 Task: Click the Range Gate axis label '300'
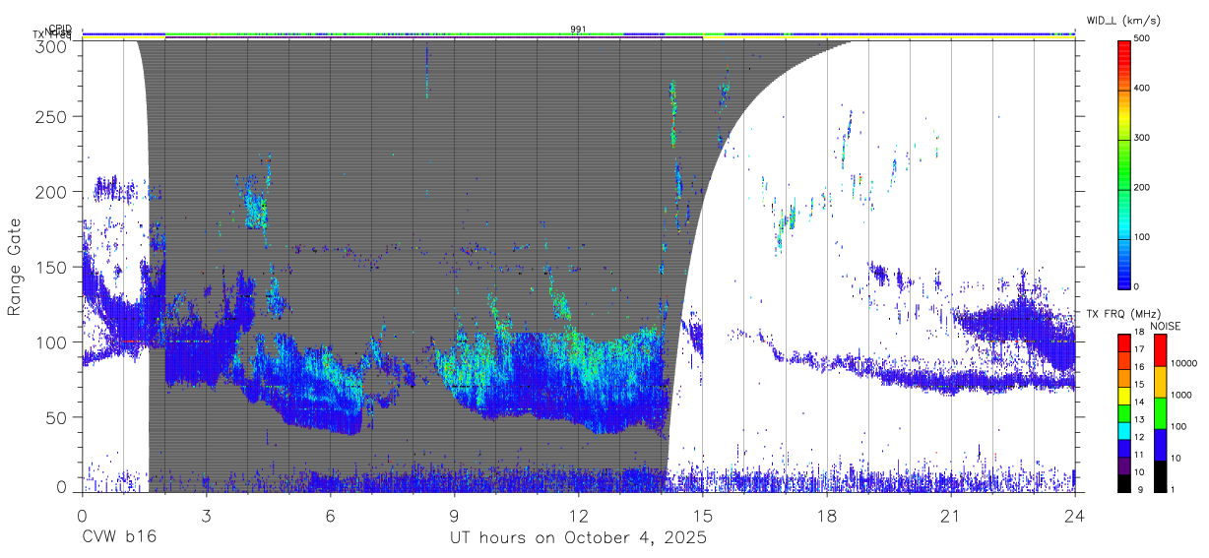click(x=52, y=45)
